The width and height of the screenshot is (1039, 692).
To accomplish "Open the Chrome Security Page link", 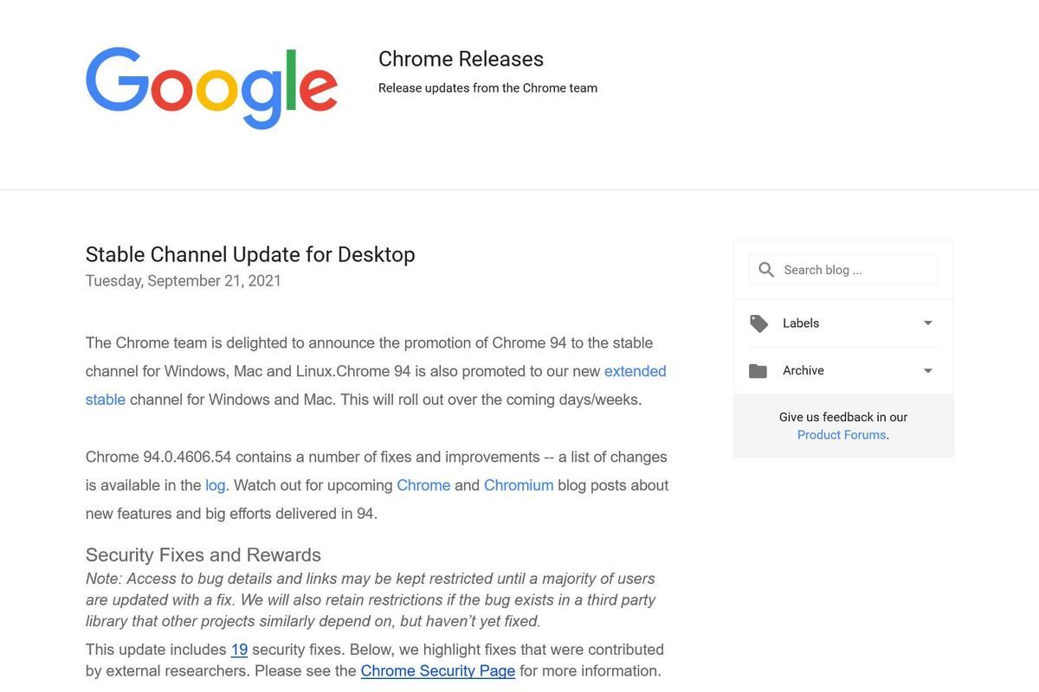I will pos(438,671).
